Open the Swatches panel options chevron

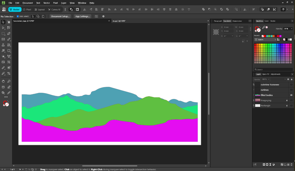tap(292, 21)
